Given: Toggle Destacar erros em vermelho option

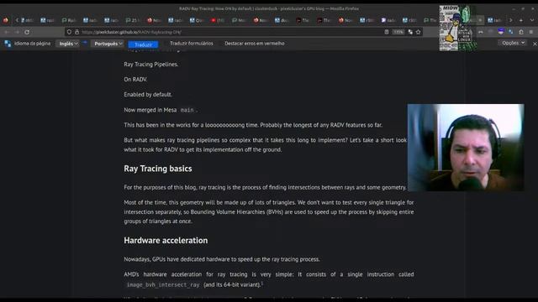Looking at the screenshot, I should (x=254, y=44).
